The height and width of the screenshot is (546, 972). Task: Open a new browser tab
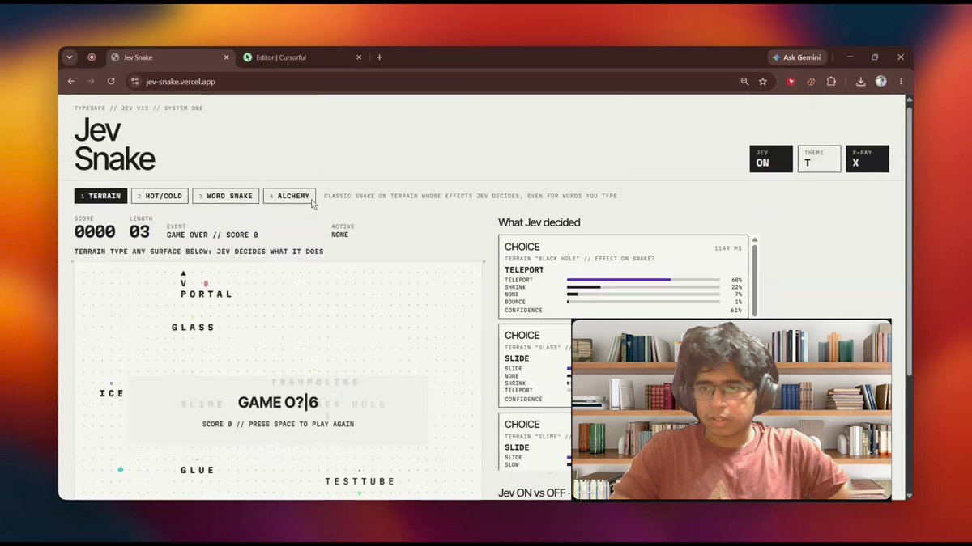pos(379,57)
